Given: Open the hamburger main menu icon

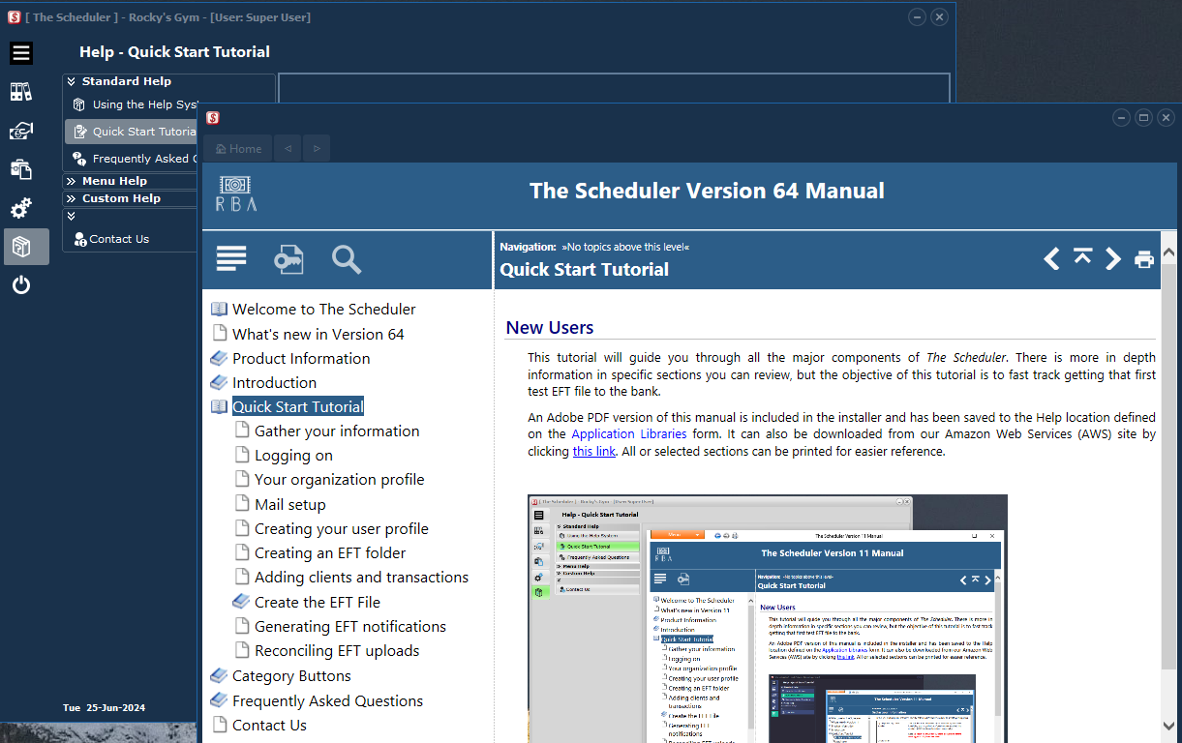Looking at the screenshot, I should (21, 53).
